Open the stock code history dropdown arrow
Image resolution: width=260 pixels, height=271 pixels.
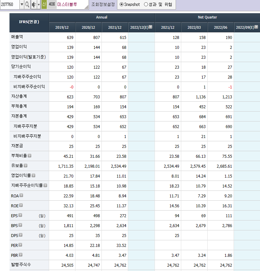tap(22, 5)
